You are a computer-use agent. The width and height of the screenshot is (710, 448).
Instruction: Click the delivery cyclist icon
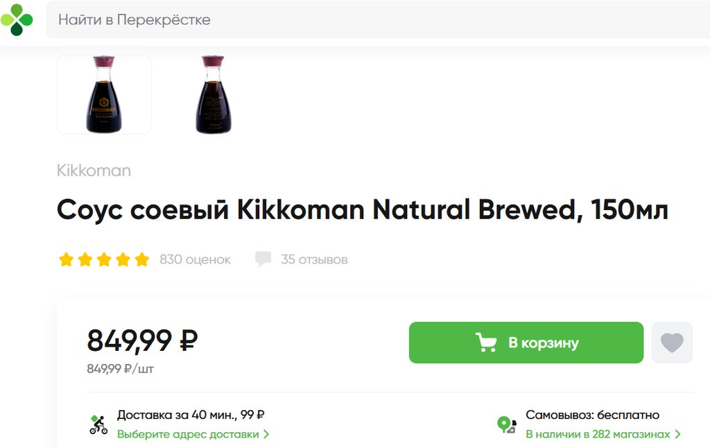(98, 424)
